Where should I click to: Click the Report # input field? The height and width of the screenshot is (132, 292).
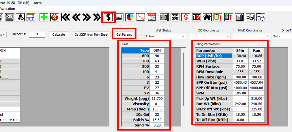[37, 34]
